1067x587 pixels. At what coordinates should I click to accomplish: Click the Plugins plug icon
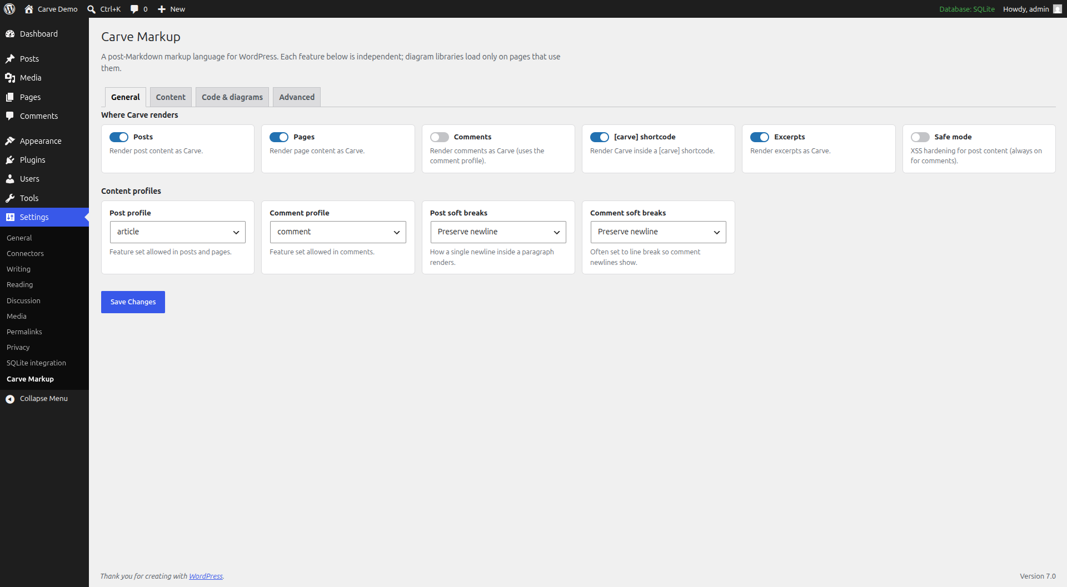[10, 160]
